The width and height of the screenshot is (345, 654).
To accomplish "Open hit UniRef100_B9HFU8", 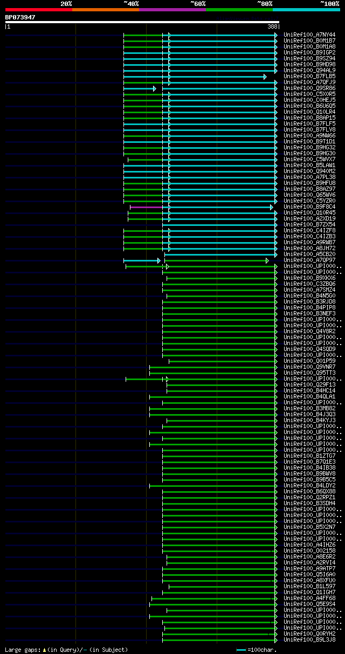I will click(x=309, y=183).
